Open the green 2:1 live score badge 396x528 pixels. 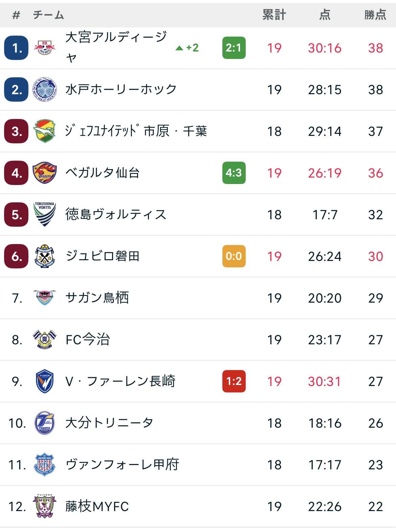pos(234,48)
